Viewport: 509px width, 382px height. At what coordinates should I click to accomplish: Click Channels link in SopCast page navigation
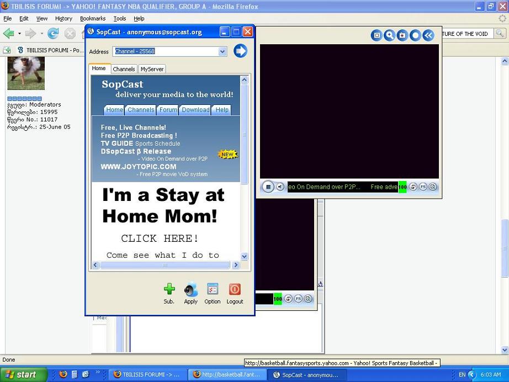click(141, 110)
